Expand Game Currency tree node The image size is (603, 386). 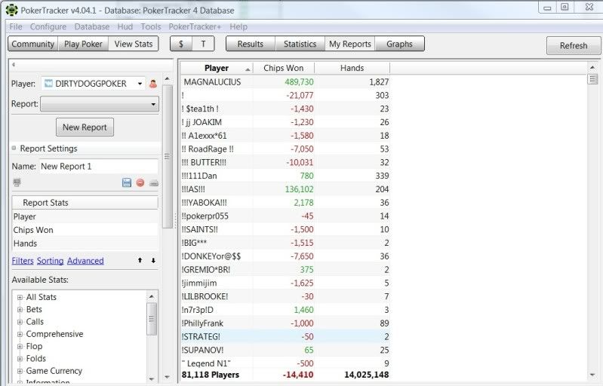(20, 371)
